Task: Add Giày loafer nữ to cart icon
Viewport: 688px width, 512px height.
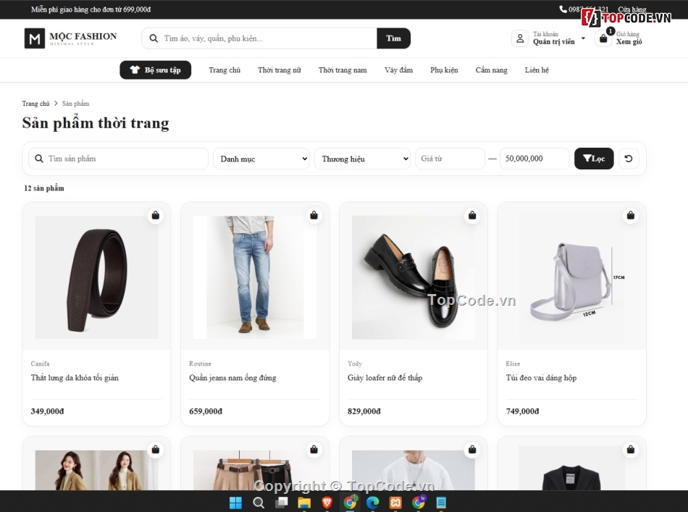Action: 472,215
